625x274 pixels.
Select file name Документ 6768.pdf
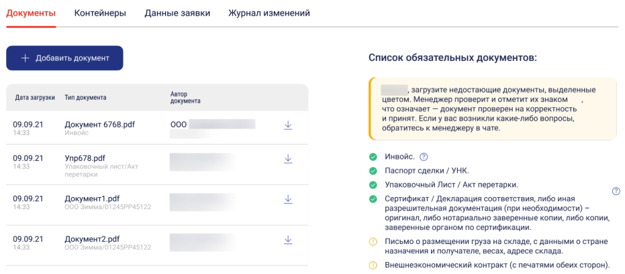(99, 125)
